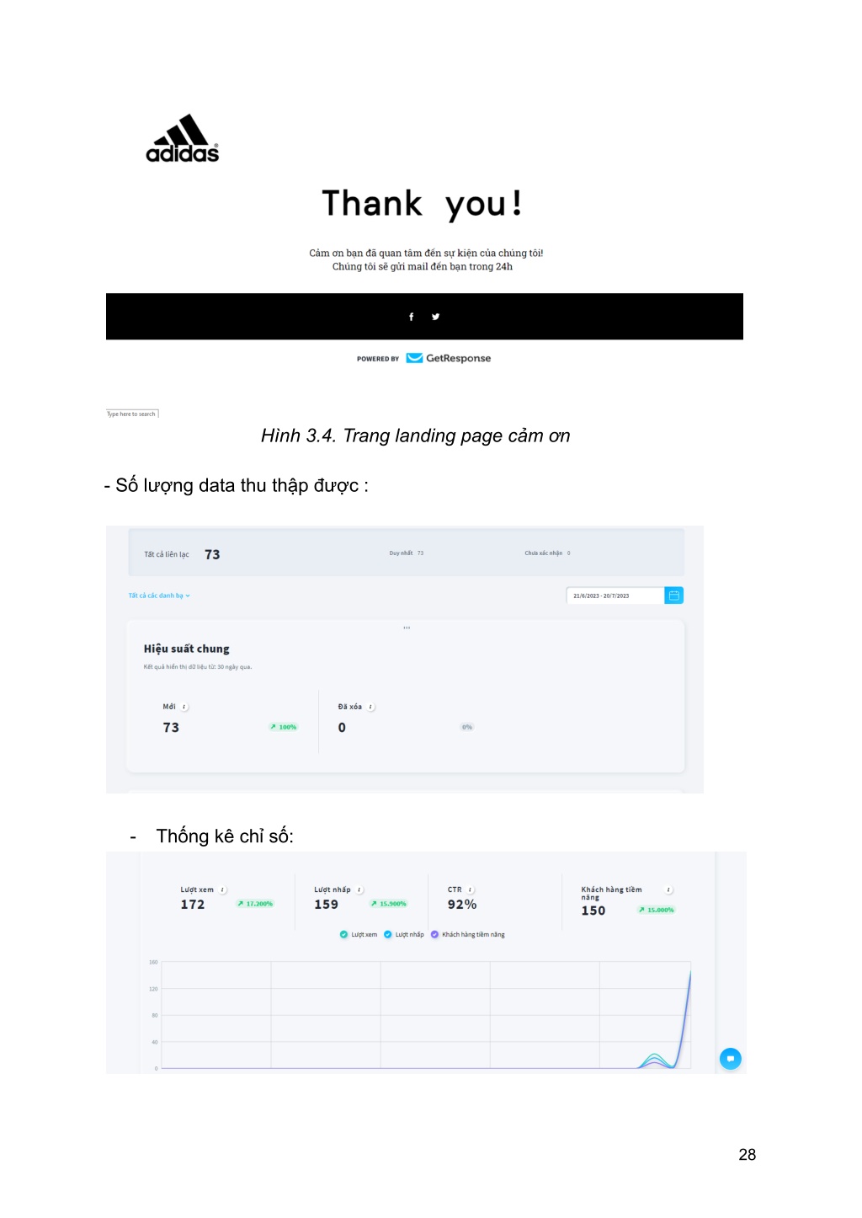Open the blue chat bubble widget
The height and width of the screenshot is (1218, 862).
tap(731, 1059)
